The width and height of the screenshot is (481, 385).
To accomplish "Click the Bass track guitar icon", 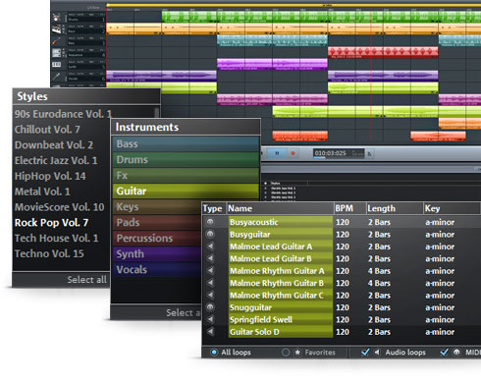I will (x=57, y=41).
